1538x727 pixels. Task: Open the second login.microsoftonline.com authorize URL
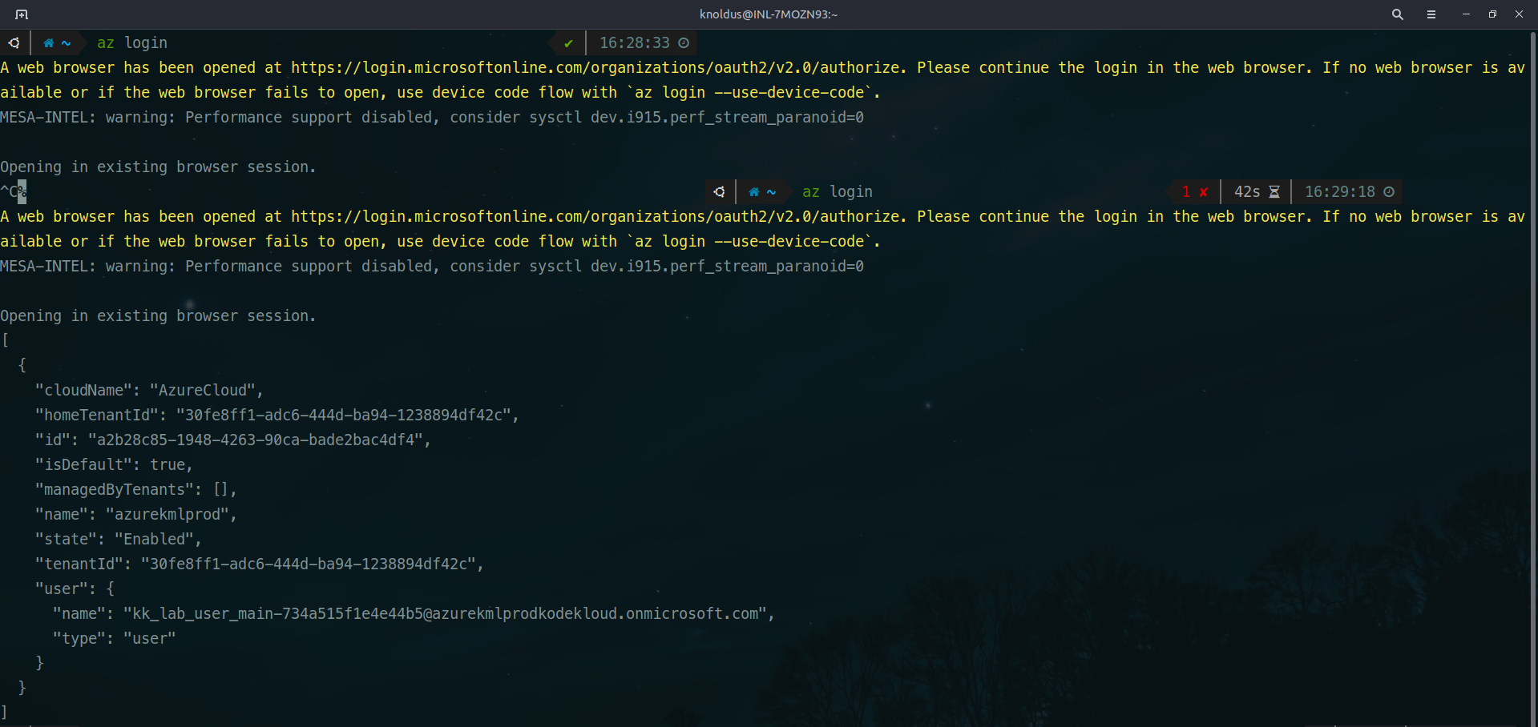tap(598, 217)
